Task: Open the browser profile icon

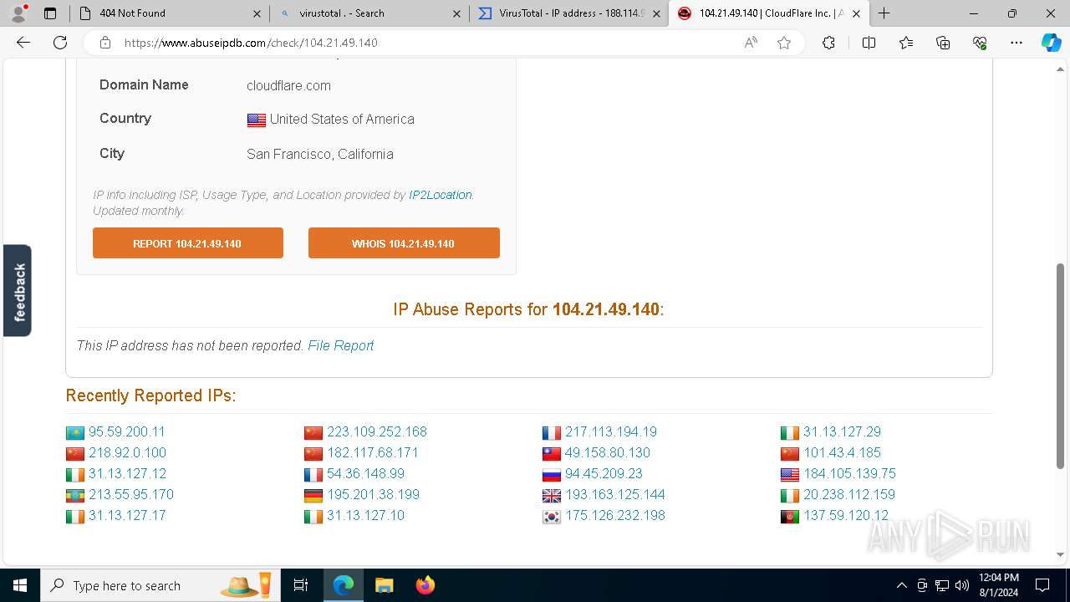Action: [x=18, y=13]
